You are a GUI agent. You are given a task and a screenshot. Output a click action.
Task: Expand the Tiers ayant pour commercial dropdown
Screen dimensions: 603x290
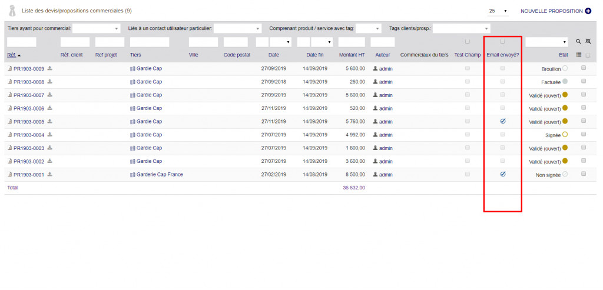(x=96, y=28)
